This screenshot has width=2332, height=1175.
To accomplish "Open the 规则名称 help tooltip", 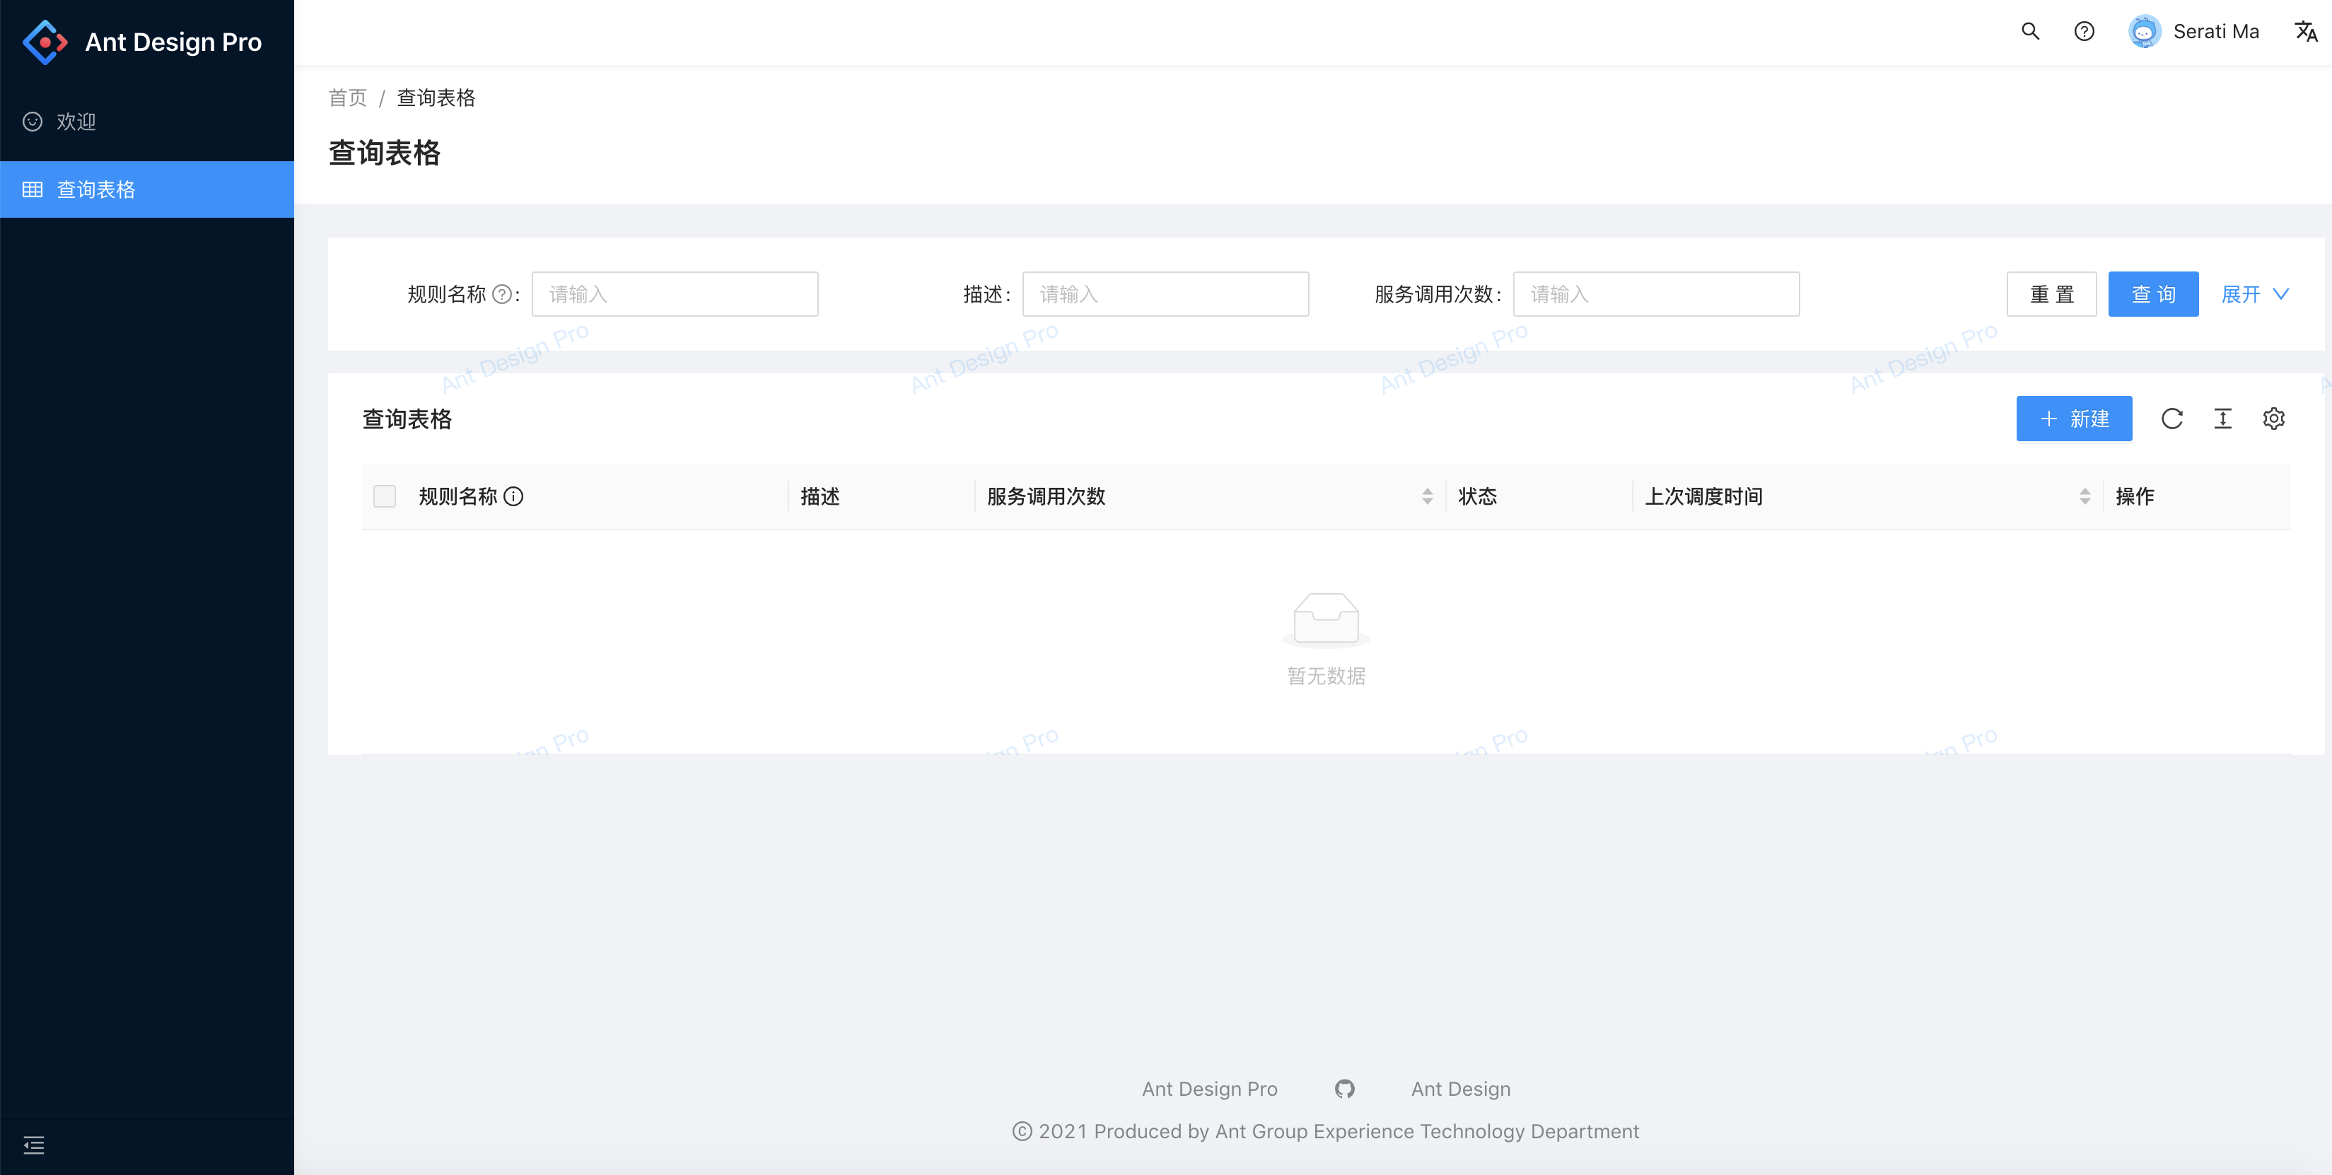I will (x=514, y=496).
